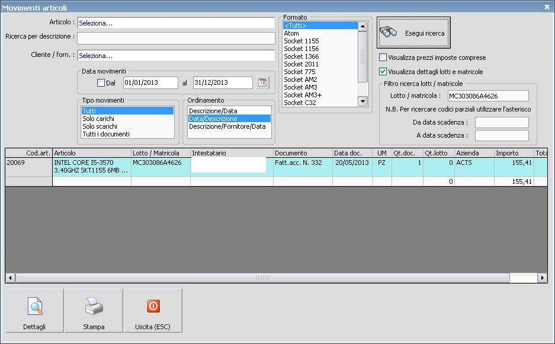The height and width of the screenshot is (344, 555).
Task: Click Formato list scroll down arrow
Action: coord(363,101)
